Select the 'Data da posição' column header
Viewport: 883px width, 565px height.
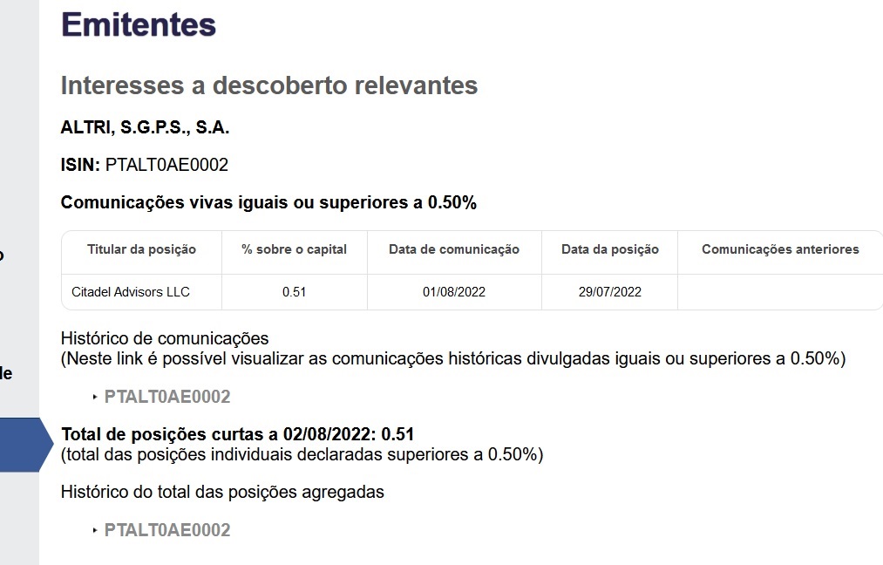(x=609, y=249)
